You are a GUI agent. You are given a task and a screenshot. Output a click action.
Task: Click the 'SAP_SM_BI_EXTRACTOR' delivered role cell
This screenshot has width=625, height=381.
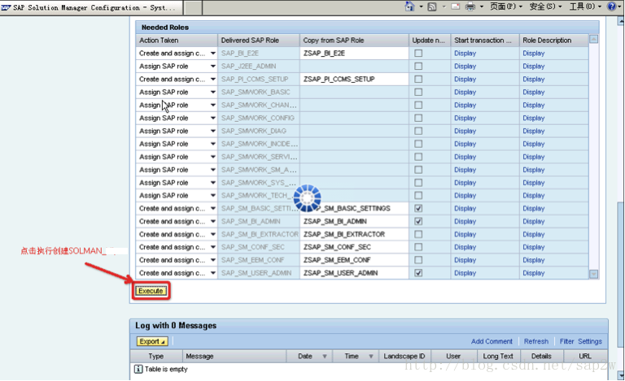click(259, 234)
